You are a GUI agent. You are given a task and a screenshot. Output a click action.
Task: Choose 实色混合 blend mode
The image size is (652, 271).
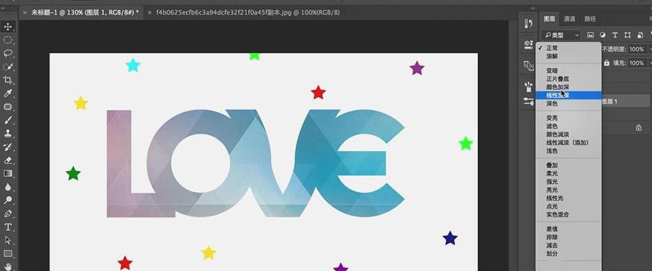click(568, 215)
